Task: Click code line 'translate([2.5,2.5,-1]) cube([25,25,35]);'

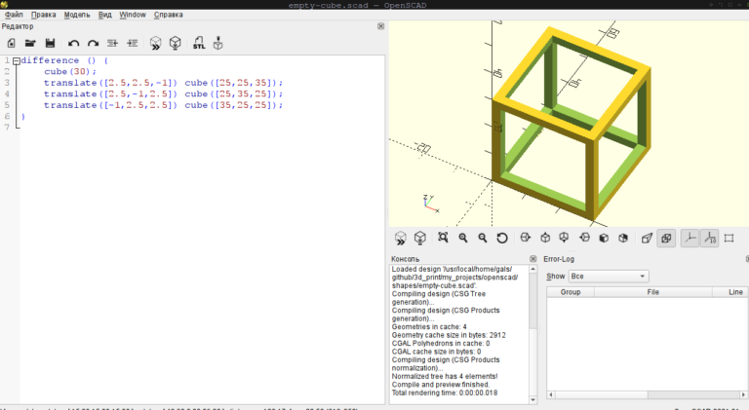Action: (164, 83)
